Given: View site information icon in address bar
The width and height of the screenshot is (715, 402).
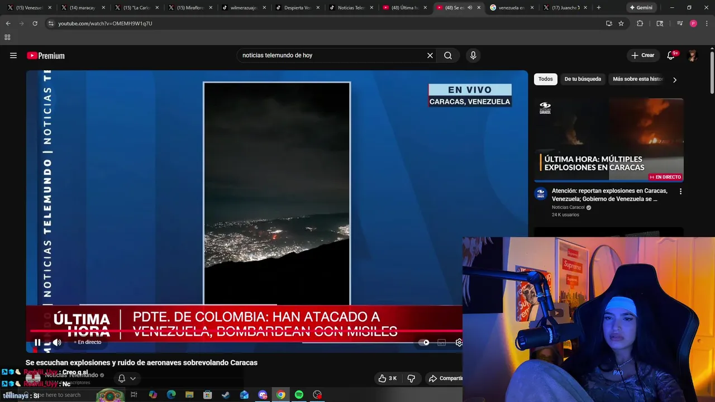Looking at the screenshot, I should pos(51,23).
